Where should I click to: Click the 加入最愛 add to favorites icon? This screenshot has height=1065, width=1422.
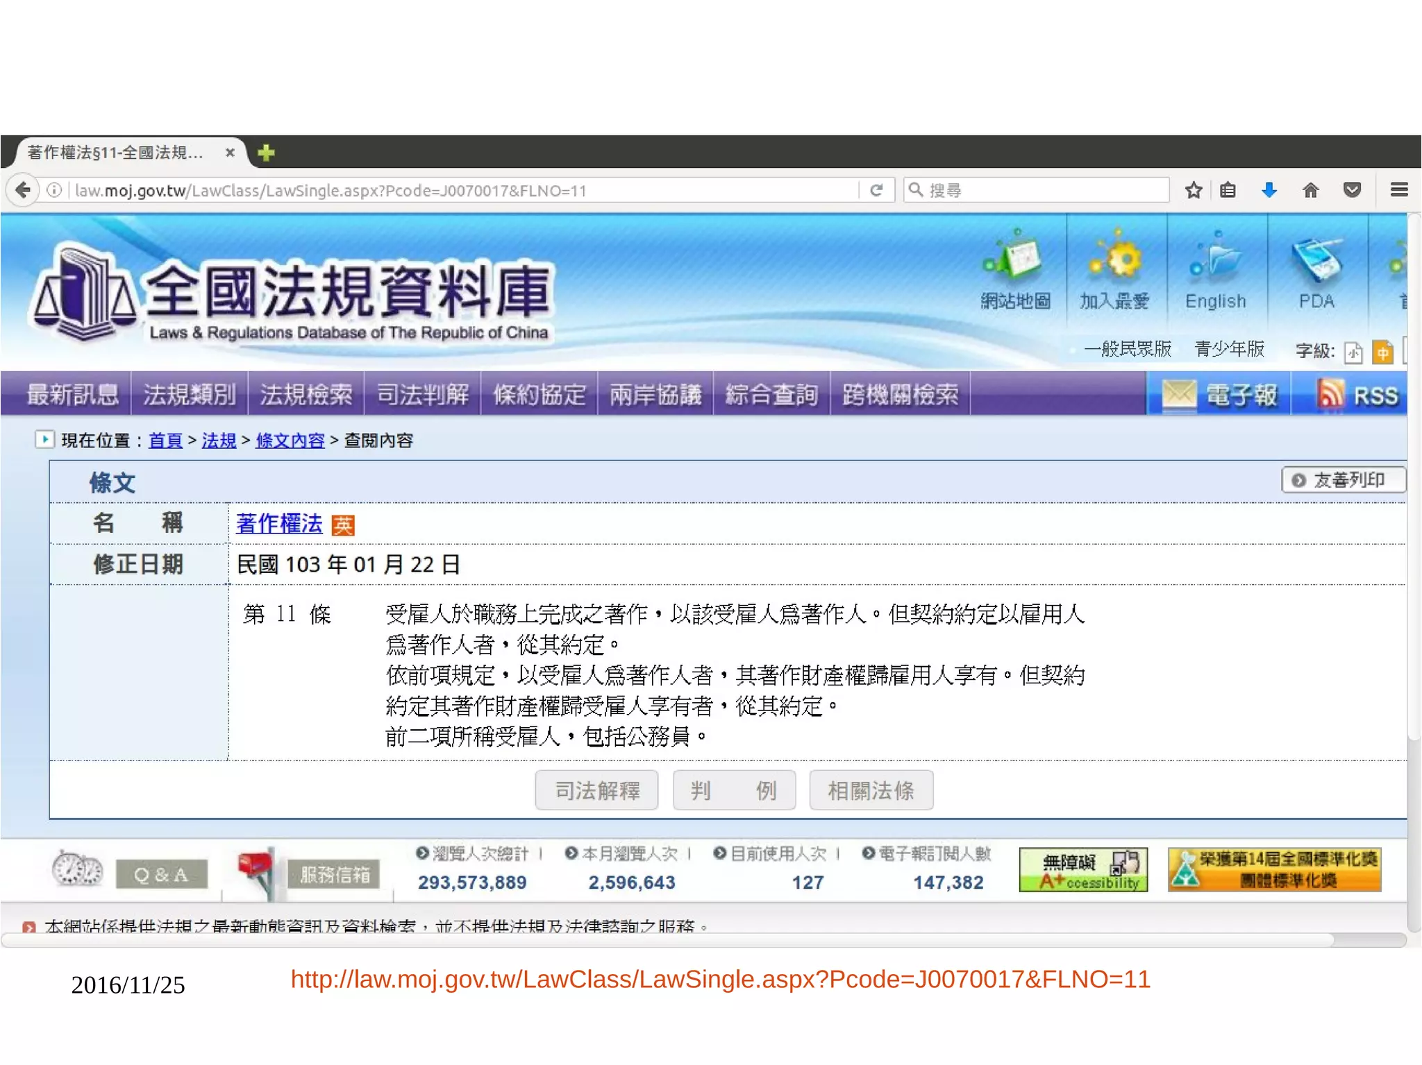tap(1114, 269)
